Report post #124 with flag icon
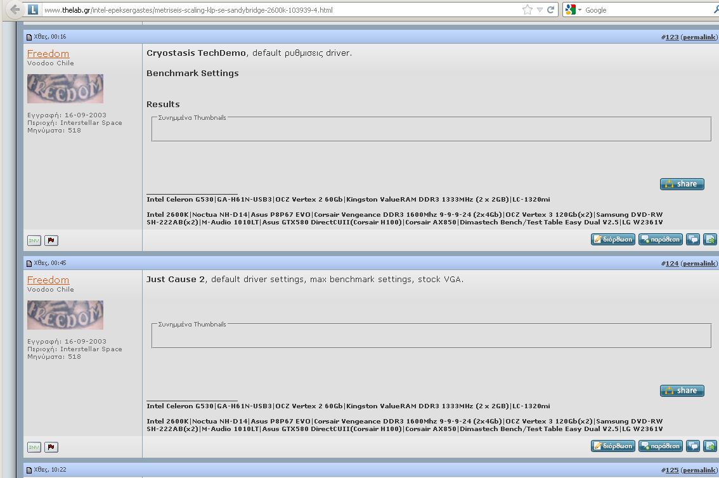 (51, 448)
